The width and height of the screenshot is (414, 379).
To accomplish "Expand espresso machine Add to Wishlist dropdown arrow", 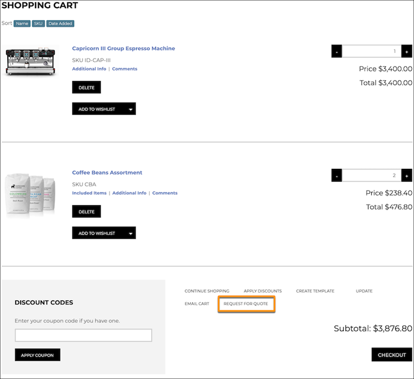I will (130, 109).
